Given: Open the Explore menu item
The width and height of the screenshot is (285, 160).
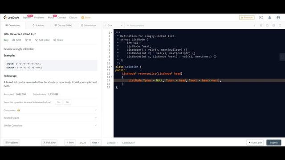Looking at the screenshot, I should coord(27,18).
